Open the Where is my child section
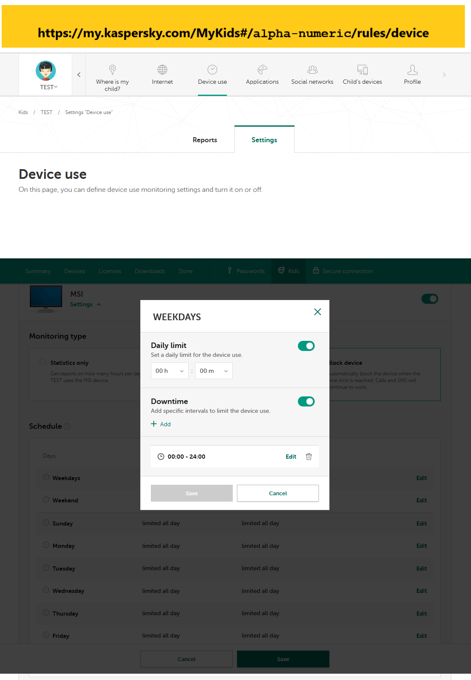The height and width of the screenshot is (680, 471). coord(112,78)
